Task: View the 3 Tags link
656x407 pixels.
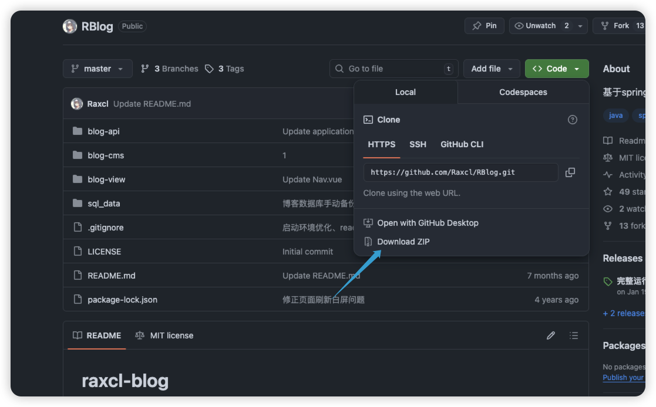Action: [x=224, y=69]
